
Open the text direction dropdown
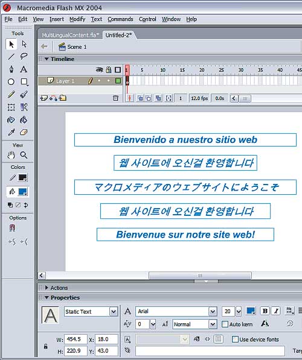289,311
